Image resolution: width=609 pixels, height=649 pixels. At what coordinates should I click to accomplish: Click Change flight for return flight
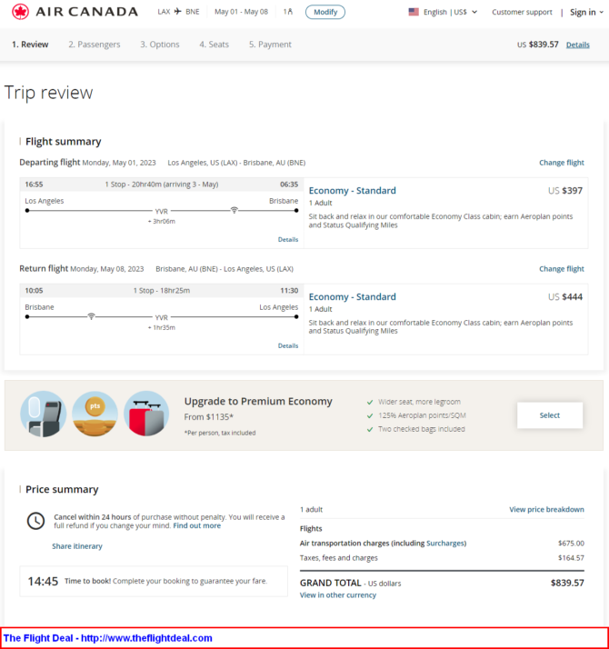(x=562, y=269)
